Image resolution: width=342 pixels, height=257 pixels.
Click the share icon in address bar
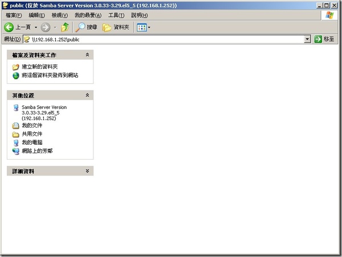[x=27, y=39]
